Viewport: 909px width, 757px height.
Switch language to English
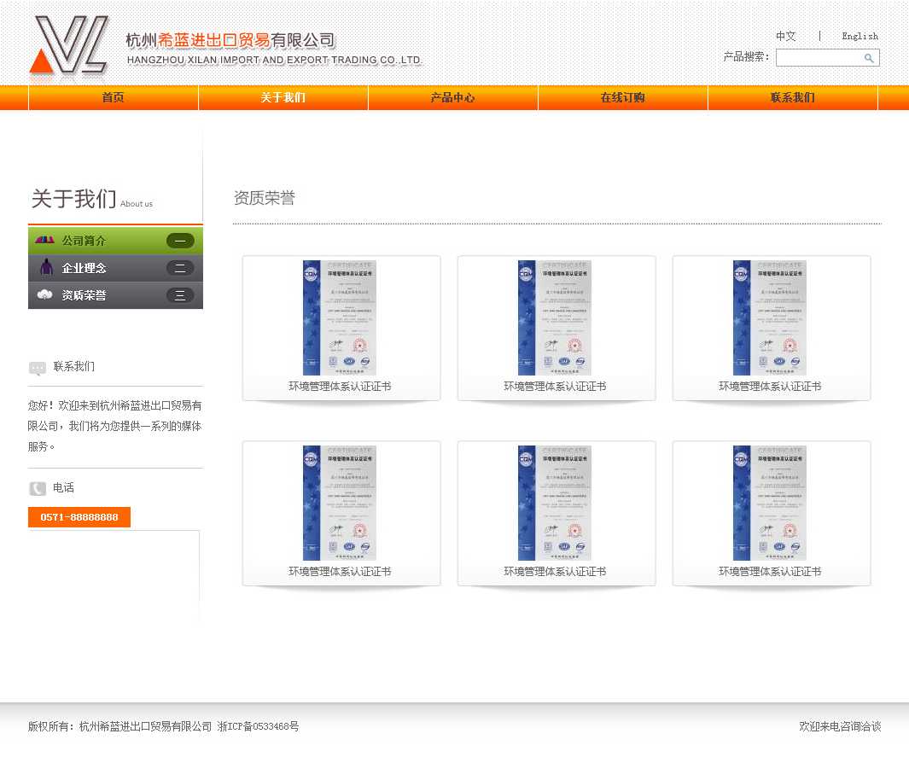pyautogui.click(x=859, y=36)
